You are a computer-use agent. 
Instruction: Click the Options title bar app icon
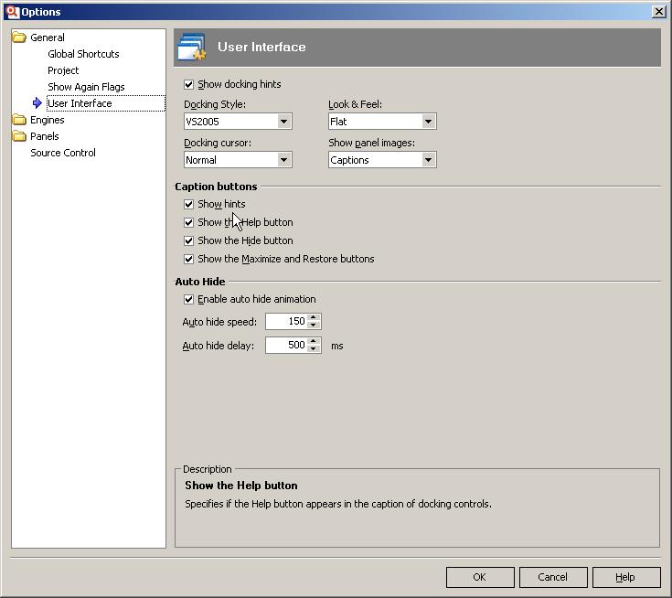click(x=12, y=12)
